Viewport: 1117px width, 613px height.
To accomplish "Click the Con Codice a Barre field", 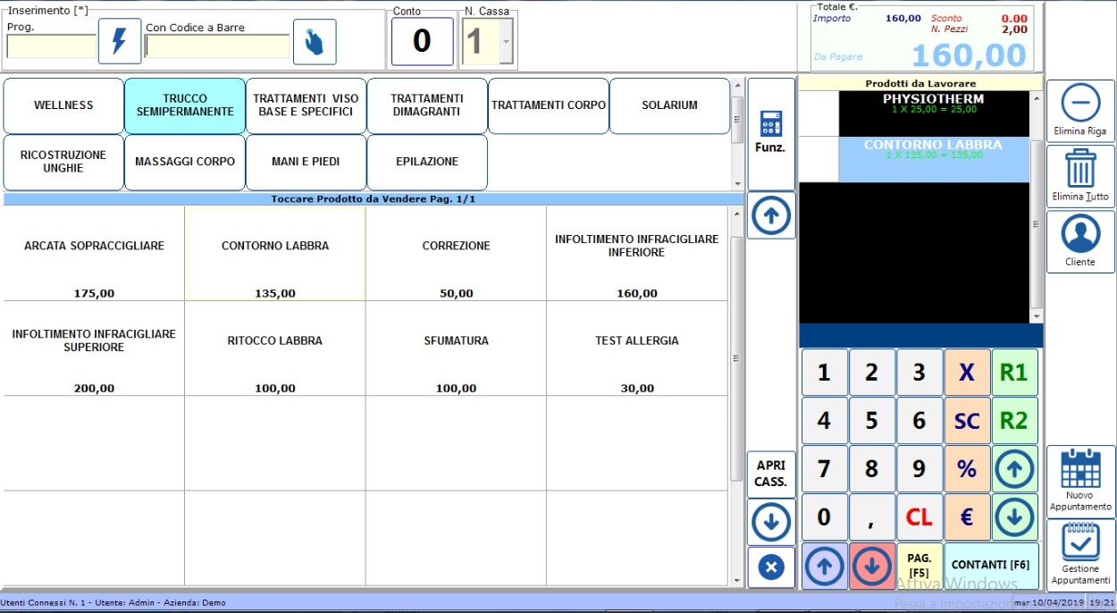I will pyautogui.click(x=217, y=46).
